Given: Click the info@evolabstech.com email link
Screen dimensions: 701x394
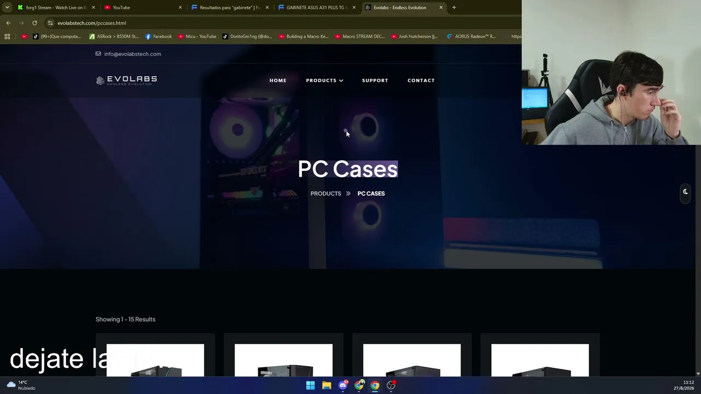Looking at the screenshot, I should [x=133, y=54].
